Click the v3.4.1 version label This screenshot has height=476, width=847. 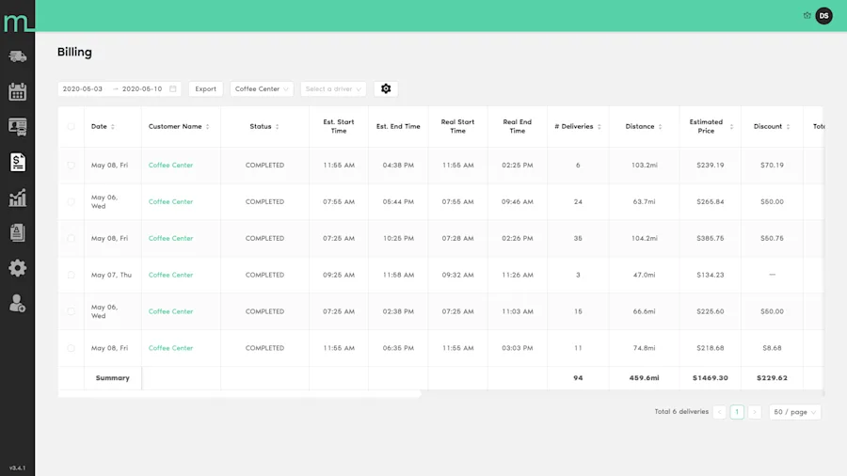coord(17,468)
